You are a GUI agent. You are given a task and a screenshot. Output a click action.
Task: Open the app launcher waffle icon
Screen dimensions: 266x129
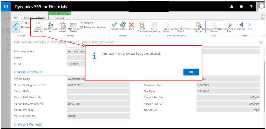(6, 7)
